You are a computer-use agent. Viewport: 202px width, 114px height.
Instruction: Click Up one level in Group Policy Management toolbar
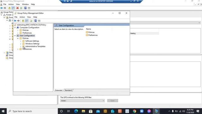coord(9,8)
